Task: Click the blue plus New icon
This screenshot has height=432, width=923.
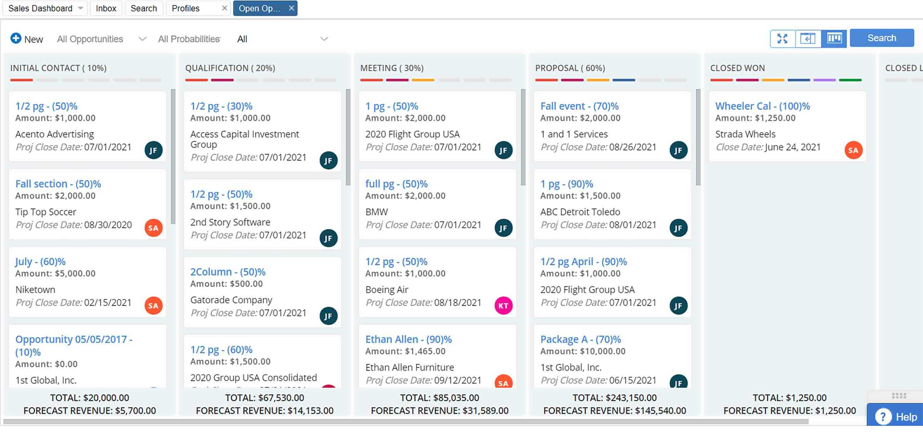Action: (16, 38)
